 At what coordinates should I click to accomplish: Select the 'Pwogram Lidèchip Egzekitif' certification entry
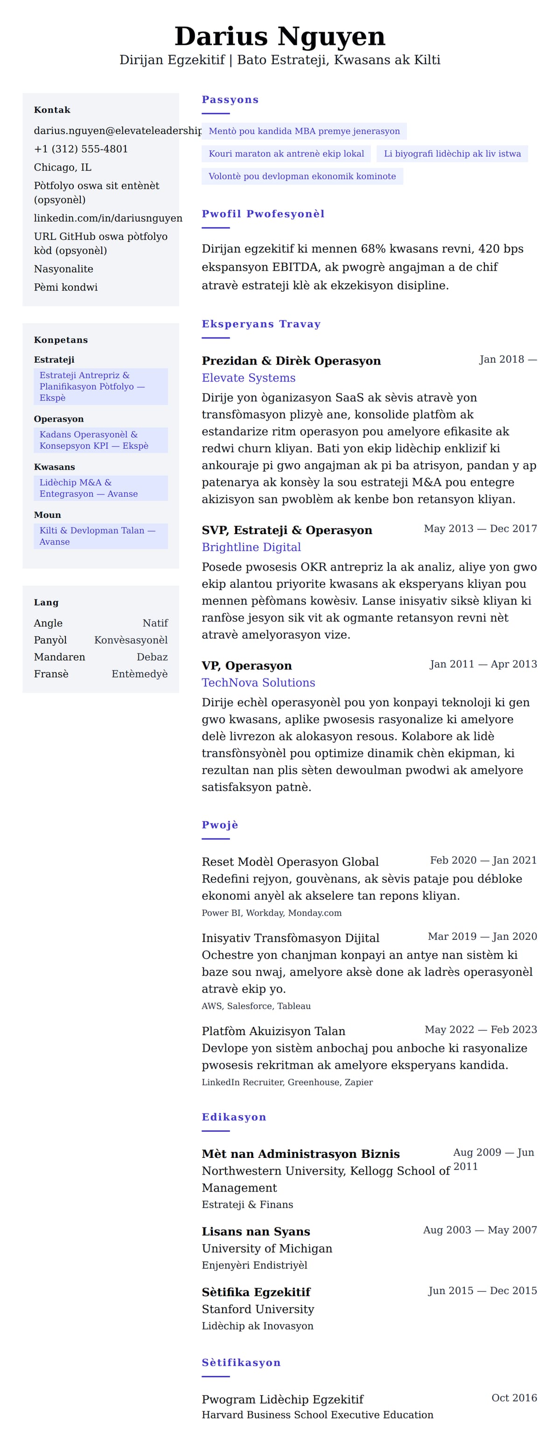coord(282,1399)
